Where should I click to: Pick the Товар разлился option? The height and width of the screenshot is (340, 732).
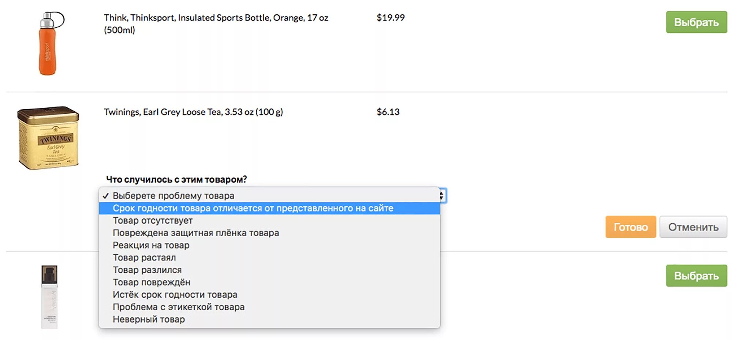click(x=147, y=270)
